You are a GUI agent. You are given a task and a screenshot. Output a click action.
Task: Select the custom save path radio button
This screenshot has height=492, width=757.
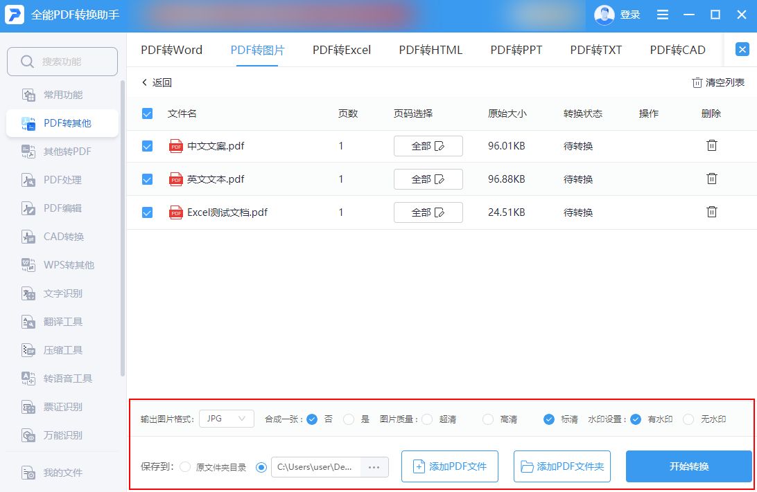click(x=261, y=467)
